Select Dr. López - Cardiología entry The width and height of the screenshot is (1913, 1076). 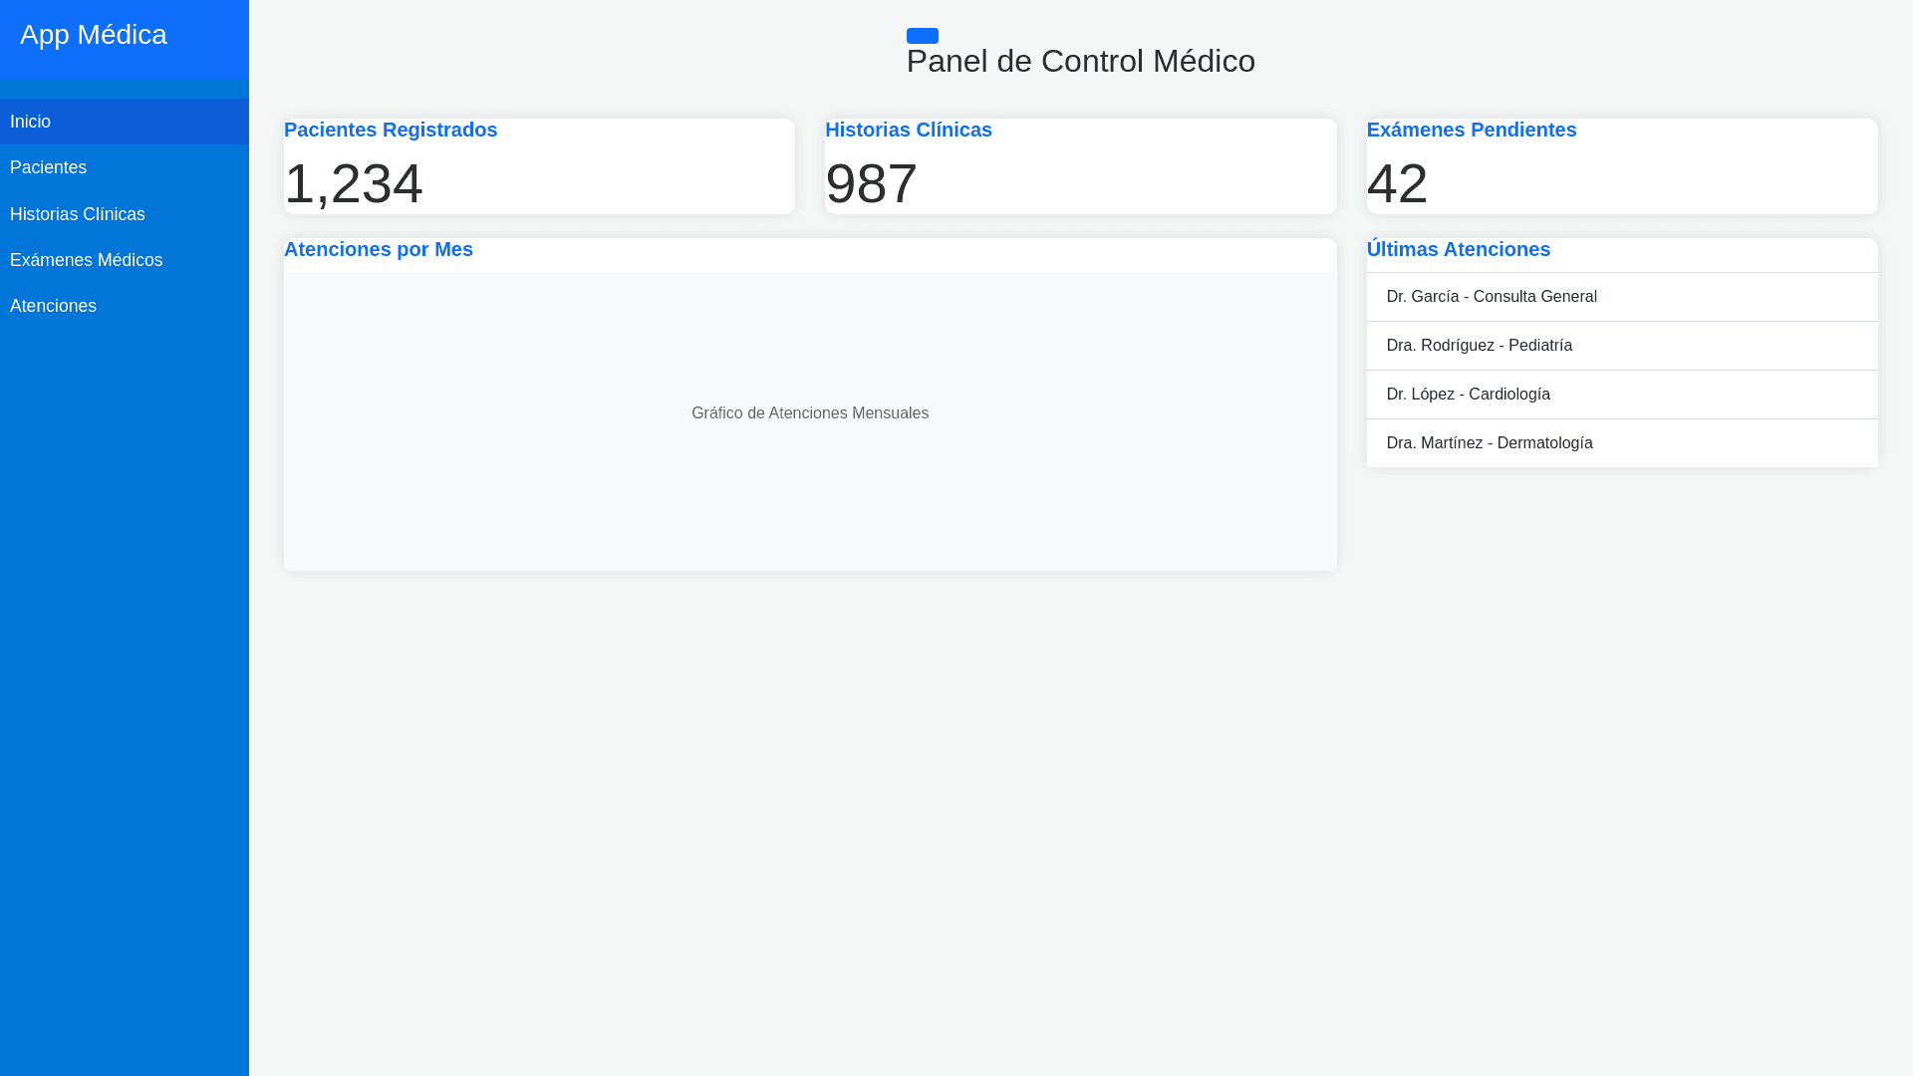(1469, 395)
